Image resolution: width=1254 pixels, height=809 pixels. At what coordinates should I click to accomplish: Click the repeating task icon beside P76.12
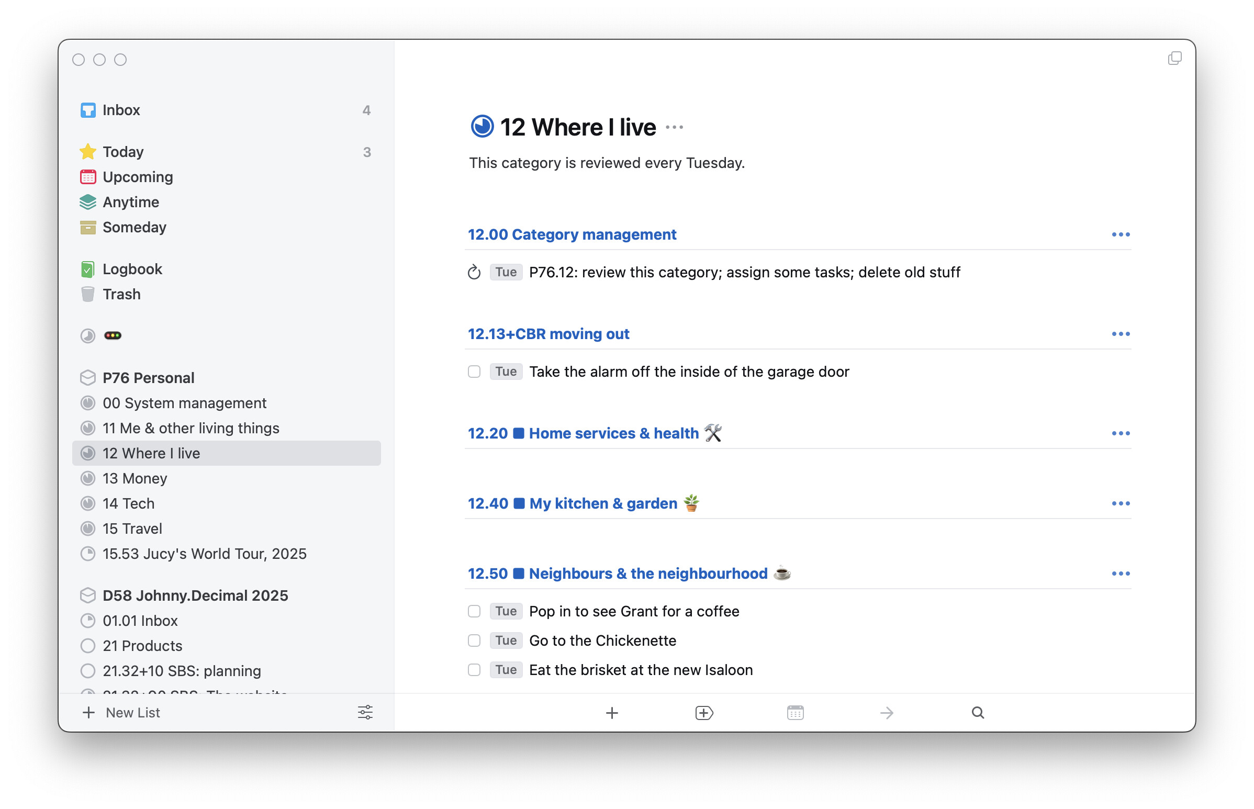pos(474,272)
